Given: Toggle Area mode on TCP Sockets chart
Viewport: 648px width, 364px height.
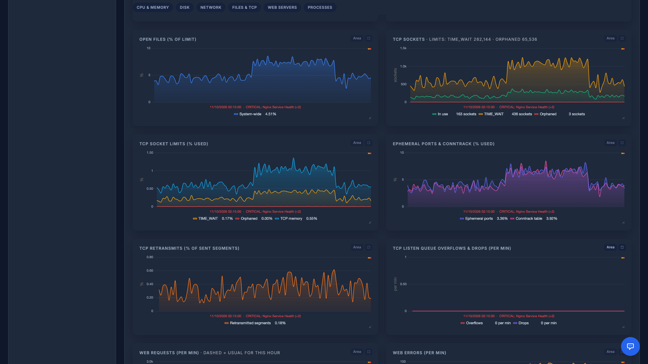Looking at the screenshot, I should pyautogui.click(x=611, y=38).
